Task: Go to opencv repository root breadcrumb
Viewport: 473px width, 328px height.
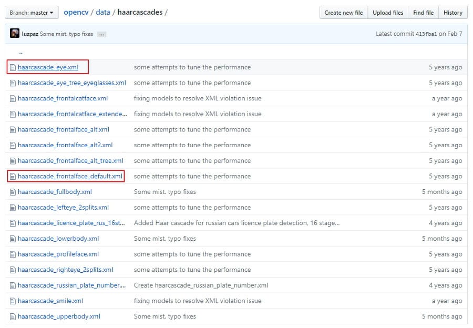Action: click(76, 13)
